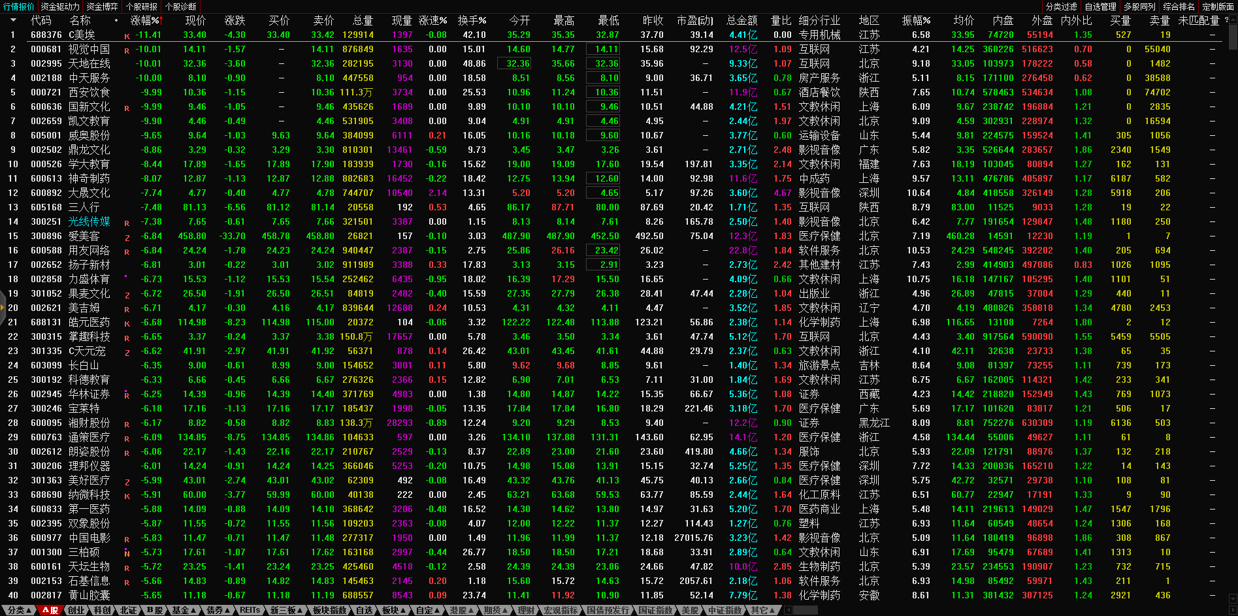Viewport: 1238px width, 616px height.
Task: Click the 定制版面 layout button
Action: tap(1218, 7)
